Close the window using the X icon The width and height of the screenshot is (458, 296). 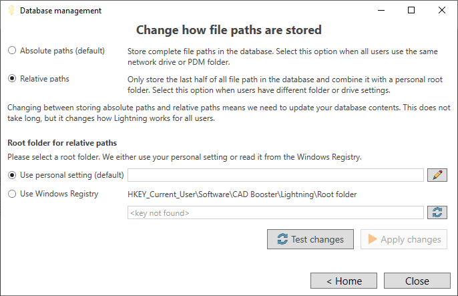coord(442,11)
